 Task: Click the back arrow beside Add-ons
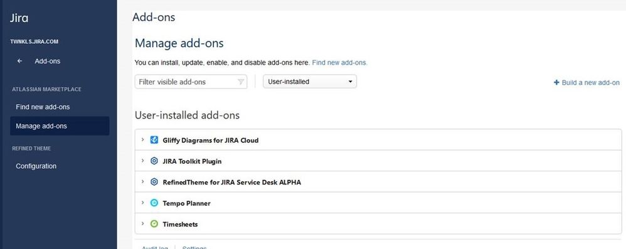(x=19, y=61)
